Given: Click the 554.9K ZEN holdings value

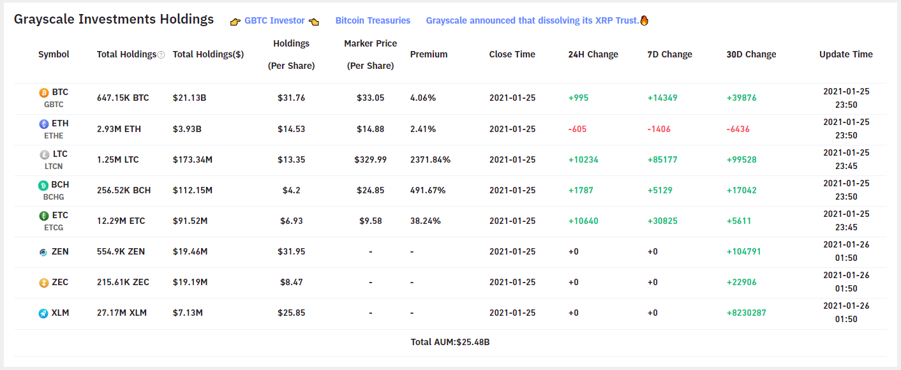Looking at the screenshot, I should point(121,251).
